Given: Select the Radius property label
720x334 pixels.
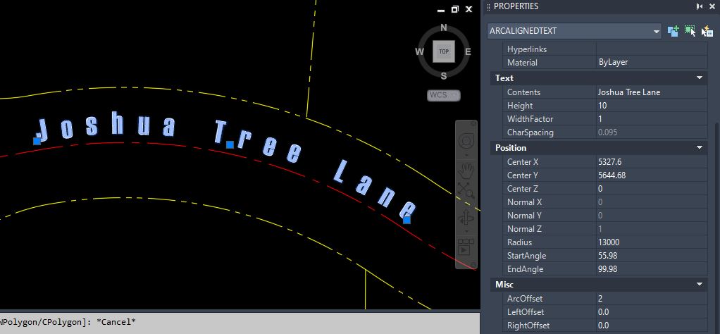Looking at the screenshot, I should [x=519, y=242].
